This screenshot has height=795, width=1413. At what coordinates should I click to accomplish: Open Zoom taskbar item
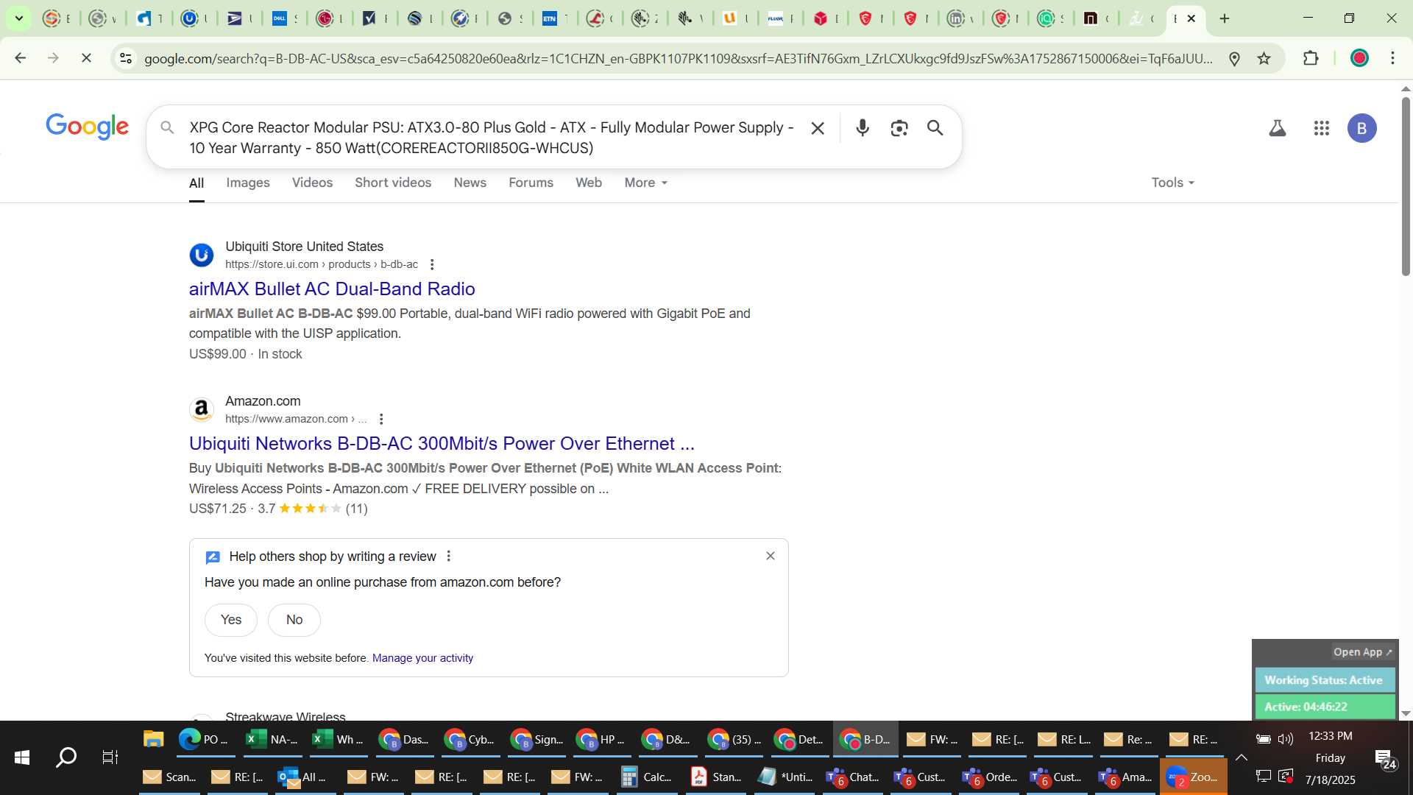tap(1193, 777)
